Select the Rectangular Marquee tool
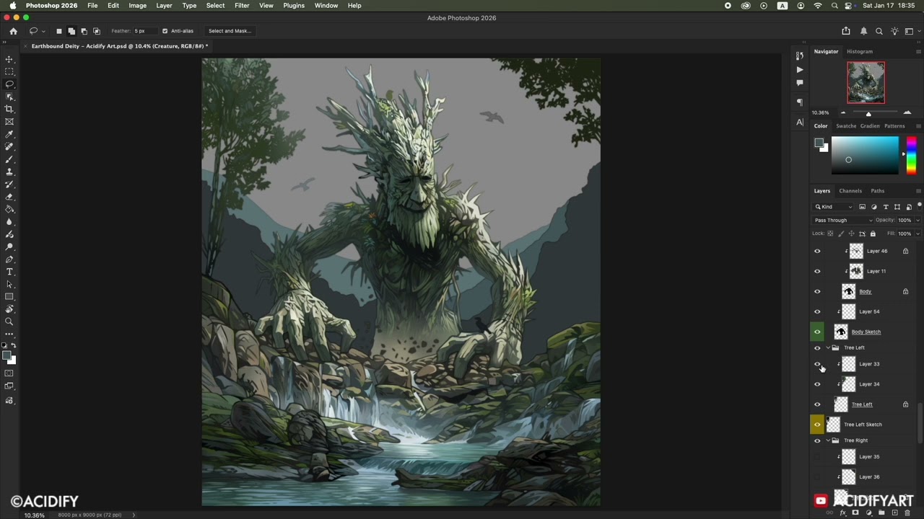 pos(9,71)
